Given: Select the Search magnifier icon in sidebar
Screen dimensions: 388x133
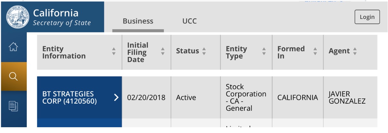Looking at the screenshot, I should (x=13, y=76).
